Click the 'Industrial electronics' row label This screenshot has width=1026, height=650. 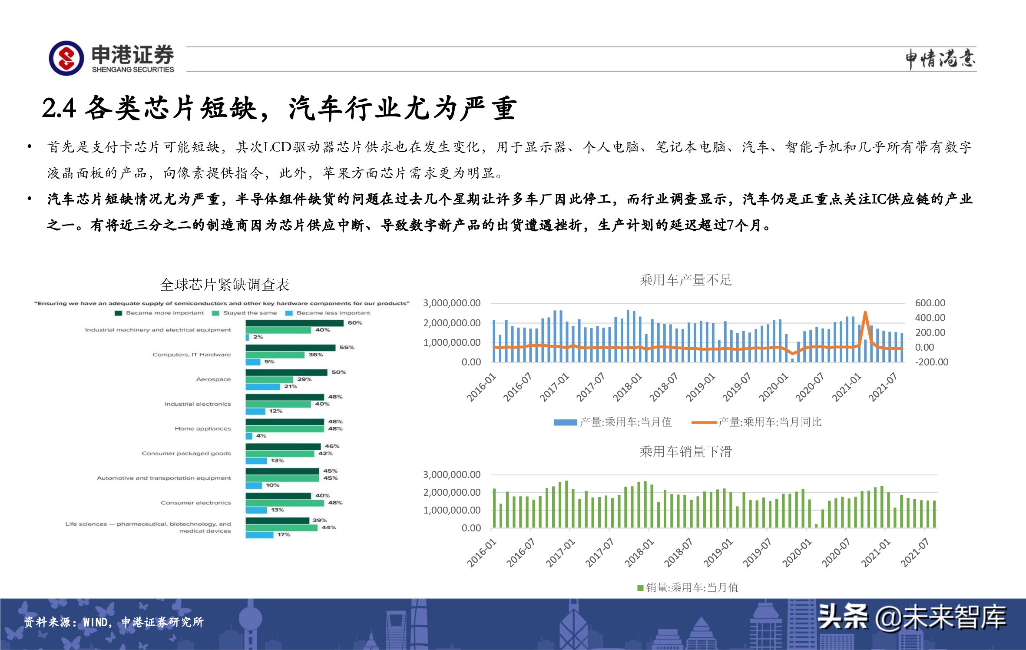(x=198, y=404)
